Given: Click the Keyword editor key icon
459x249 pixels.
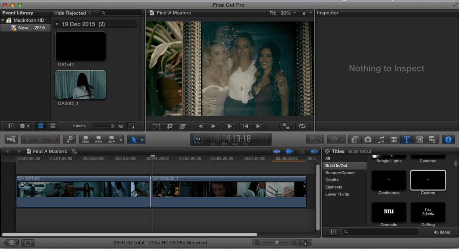Looking at the screenshot, I should coord(69,140).
